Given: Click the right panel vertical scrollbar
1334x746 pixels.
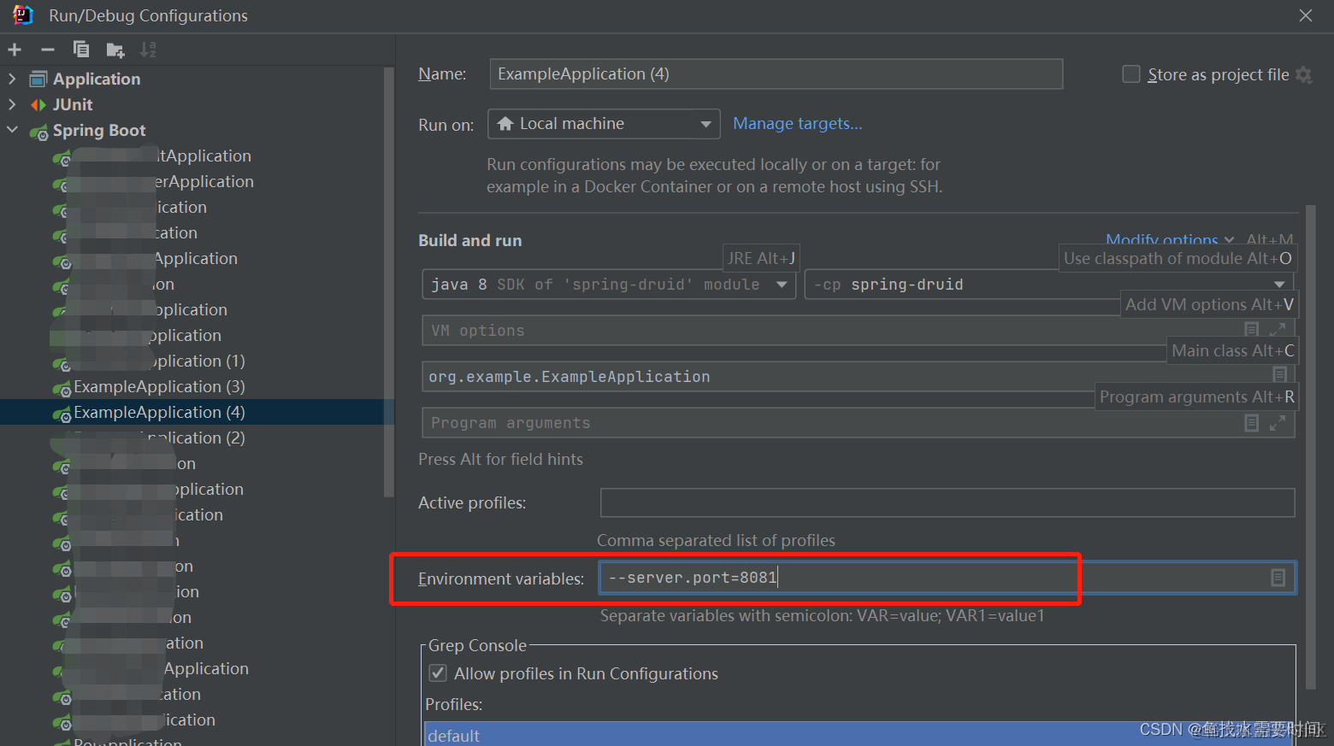Looking at the screenshot, I should (x=1311, y=447).
